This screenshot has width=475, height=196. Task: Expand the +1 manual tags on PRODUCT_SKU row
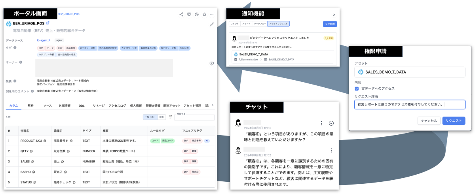[207, 141]
